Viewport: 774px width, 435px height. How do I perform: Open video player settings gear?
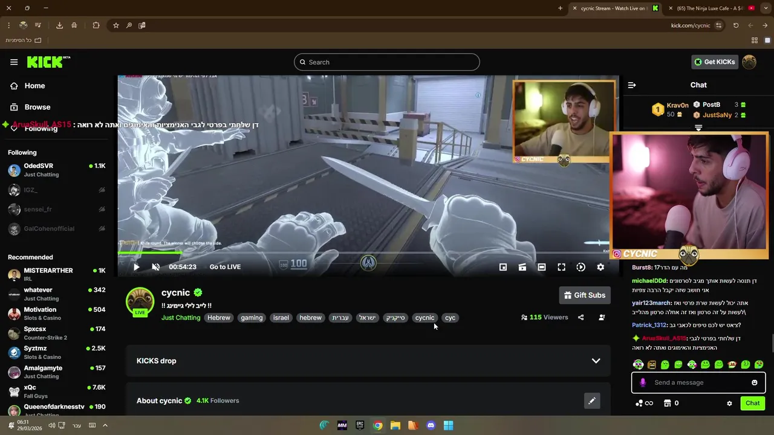point(600,267)
